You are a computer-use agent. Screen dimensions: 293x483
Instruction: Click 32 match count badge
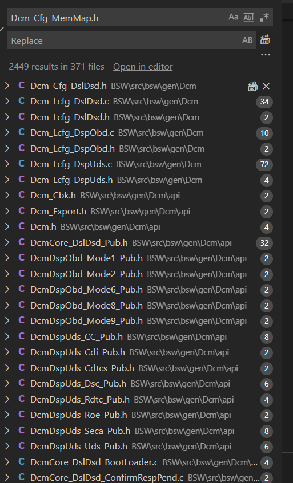[x=264, y=243]
